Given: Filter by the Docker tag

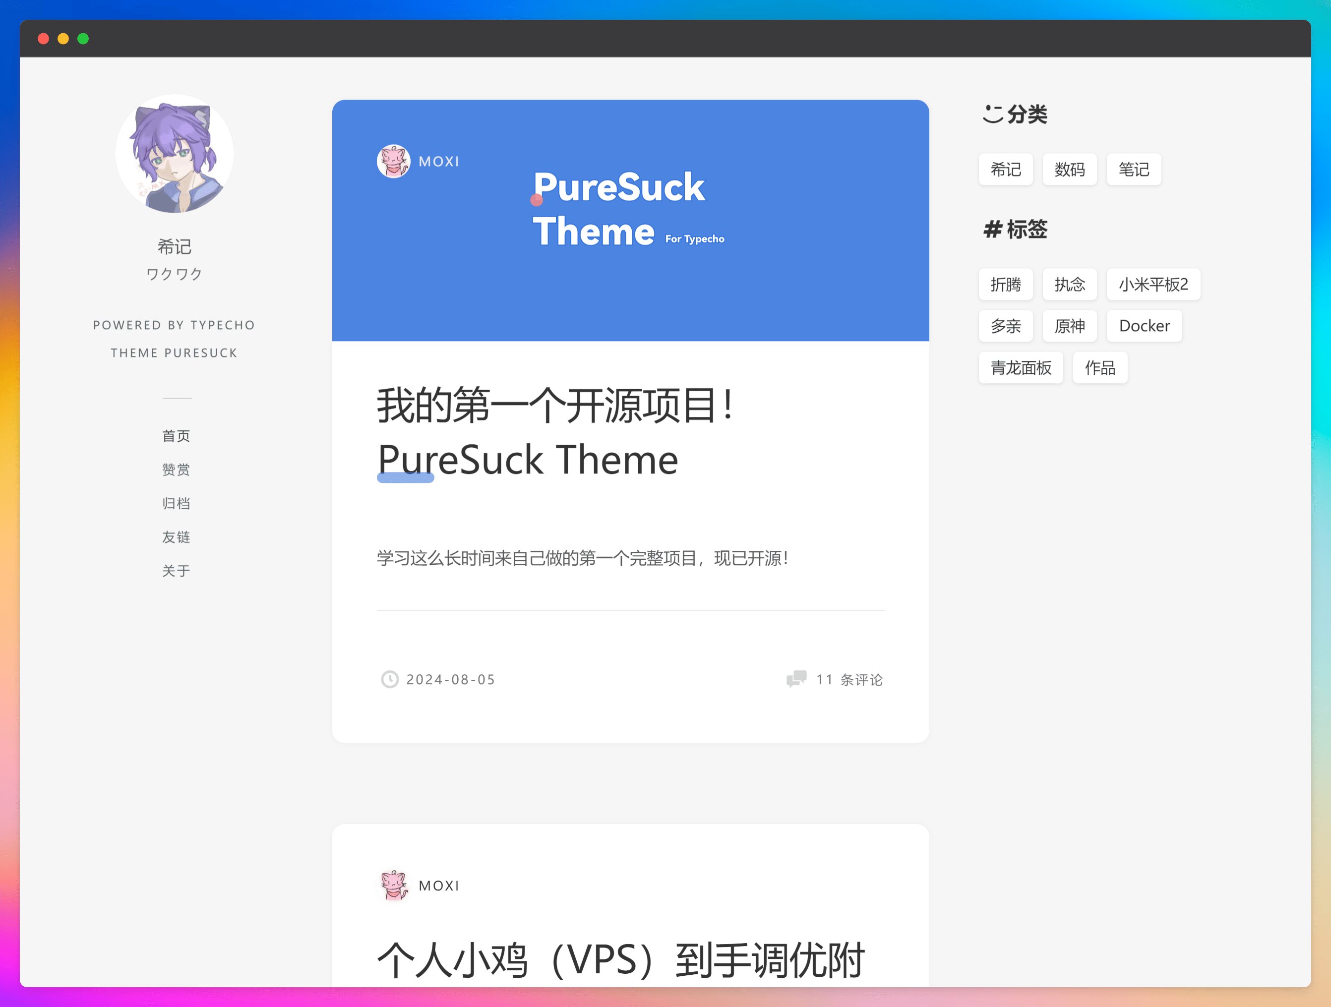Looking at the screenshot, I should coord(1144,326).
